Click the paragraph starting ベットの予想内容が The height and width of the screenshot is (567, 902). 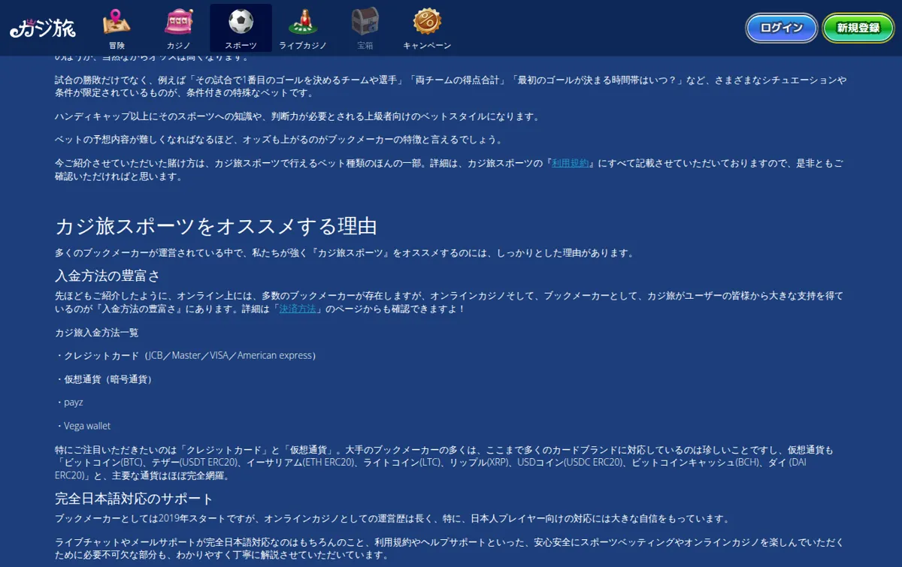(x=278, y=140)
